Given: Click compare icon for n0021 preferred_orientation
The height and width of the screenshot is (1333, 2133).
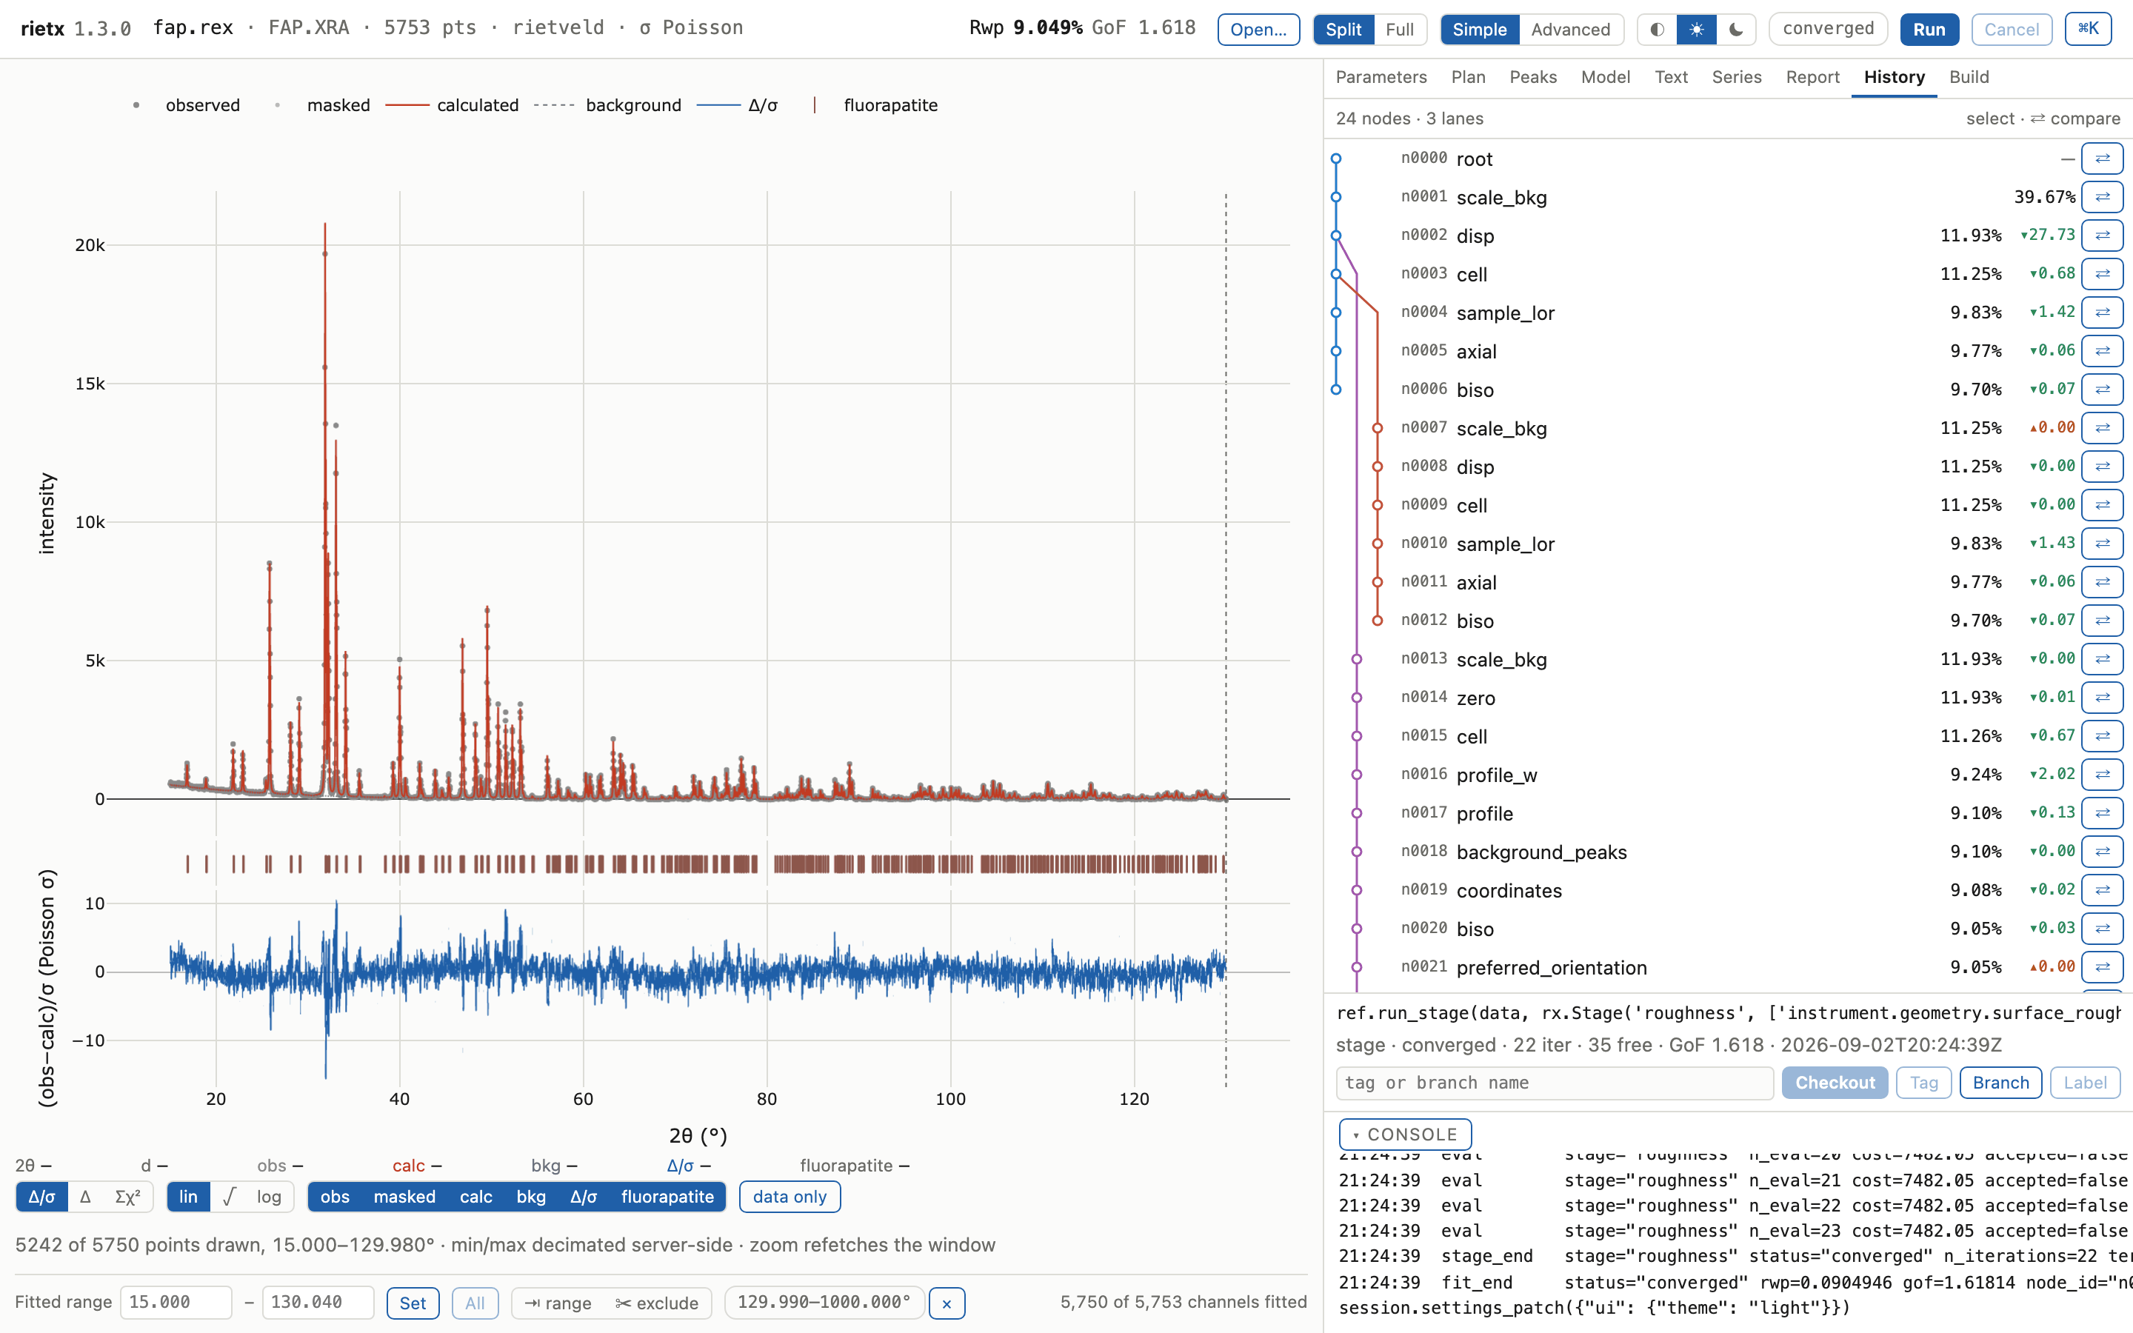Looking at the screenshot, I should (x=2101, y=967).
